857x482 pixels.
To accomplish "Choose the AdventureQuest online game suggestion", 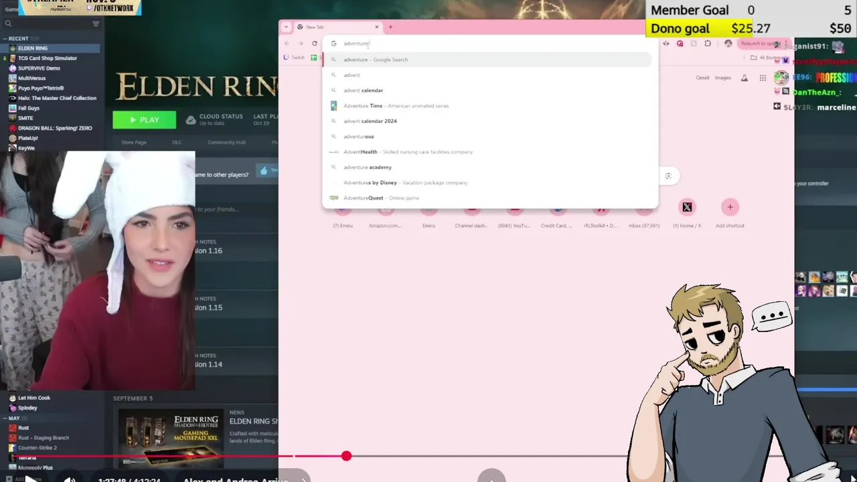I will point(487,198).
